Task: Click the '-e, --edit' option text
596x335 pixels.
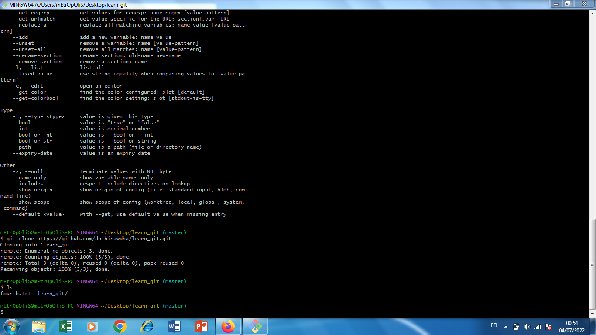Action: [x=28, y=86]
